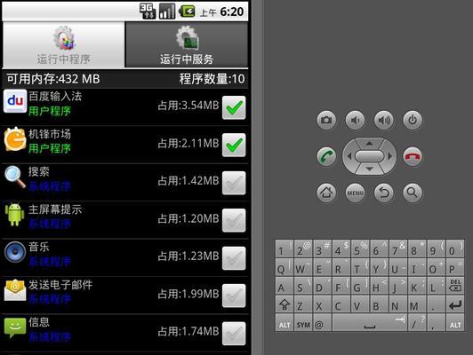473x355 pixels.
Task: Click the emulator home button
Action: [x=326, y=193]
